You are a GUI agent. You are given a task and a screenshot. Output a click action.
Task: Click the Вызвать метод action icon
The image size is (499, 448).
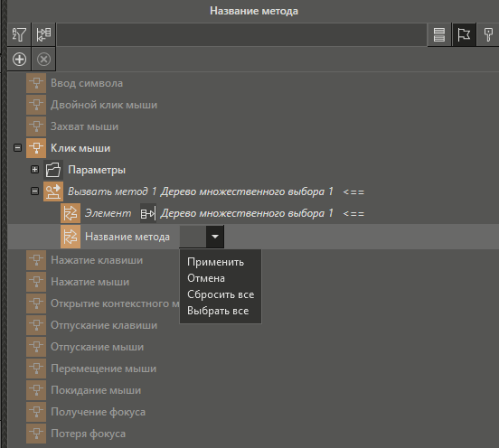coord(53,191)
